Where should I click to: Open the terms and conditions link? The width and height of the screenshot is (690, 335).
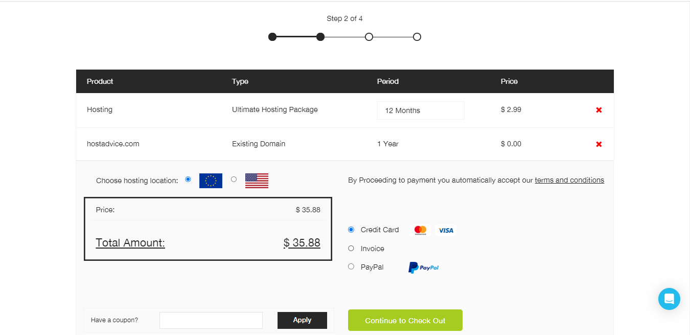point(569,180)
